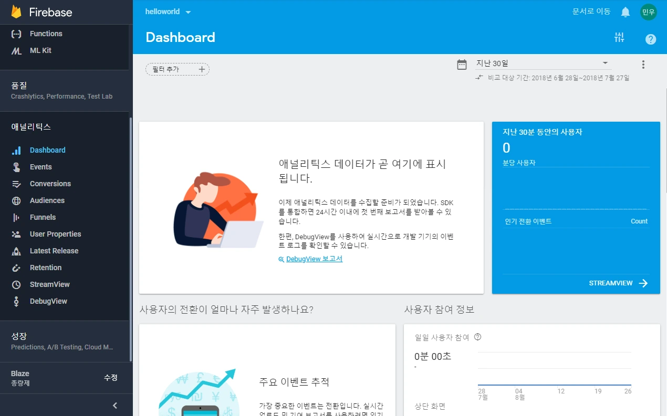Open the dashboard settings filter icon
This screenshot has width=667, height=416.
(619, 37)
